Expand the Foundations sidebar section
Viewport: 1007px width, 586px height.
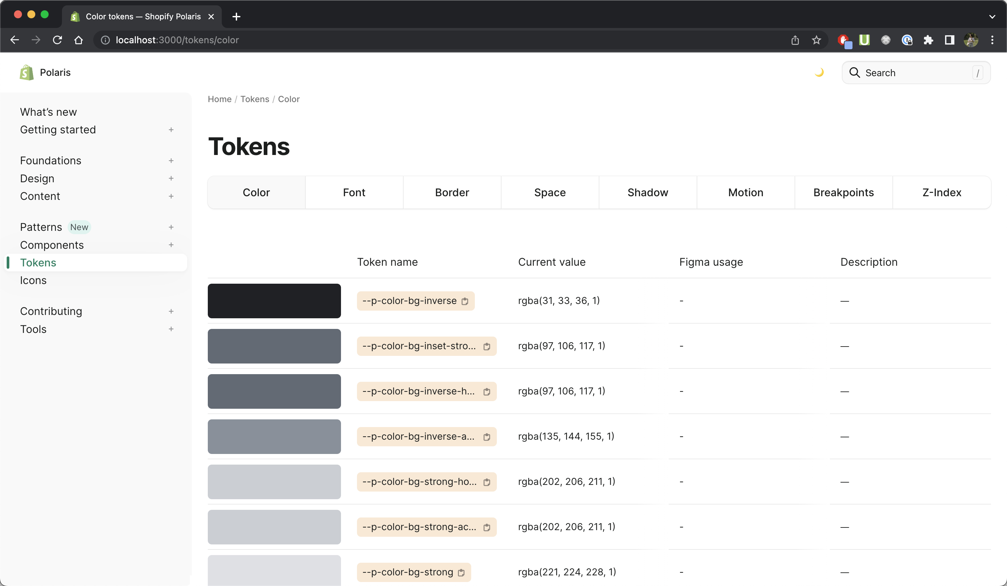point(171,161)
